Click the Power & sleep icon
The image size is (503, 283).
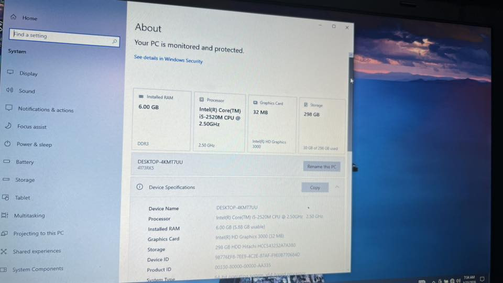click(x=7, y=144)
